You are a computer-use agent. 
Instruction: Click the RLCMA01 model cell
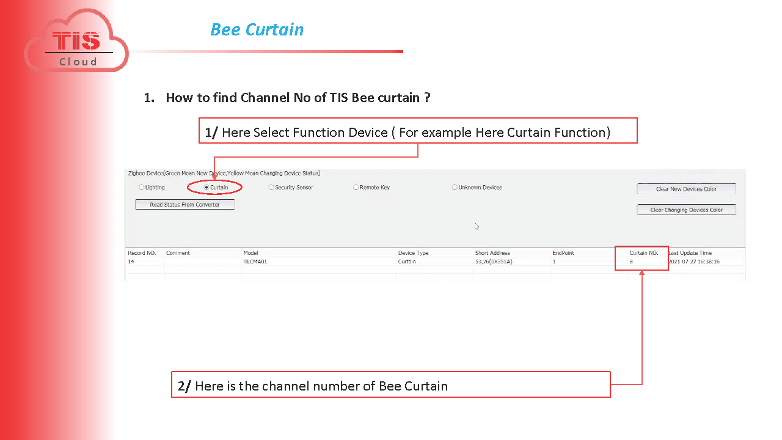click(255, 262)
